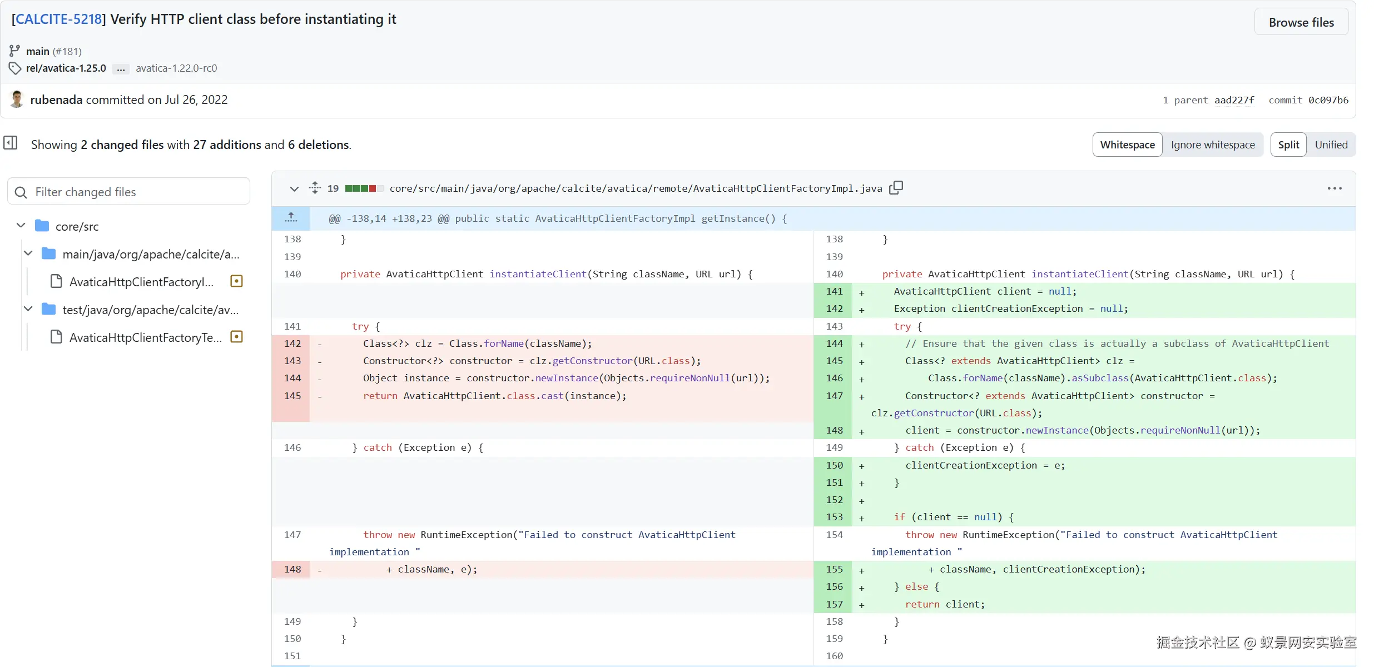1374x667 pixels.
Task: Copy the file path icon
Action: [896, 188]
